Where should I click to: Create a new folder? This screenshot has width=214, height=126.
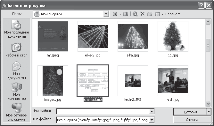click(150, 14)
